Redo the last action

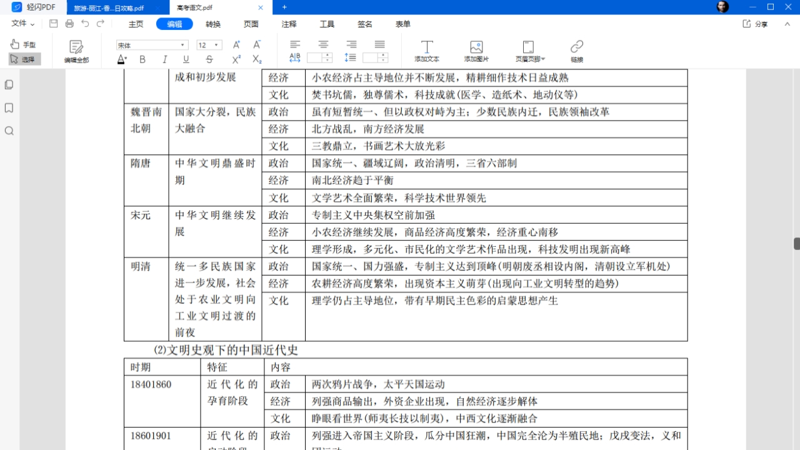click(101, 24)
